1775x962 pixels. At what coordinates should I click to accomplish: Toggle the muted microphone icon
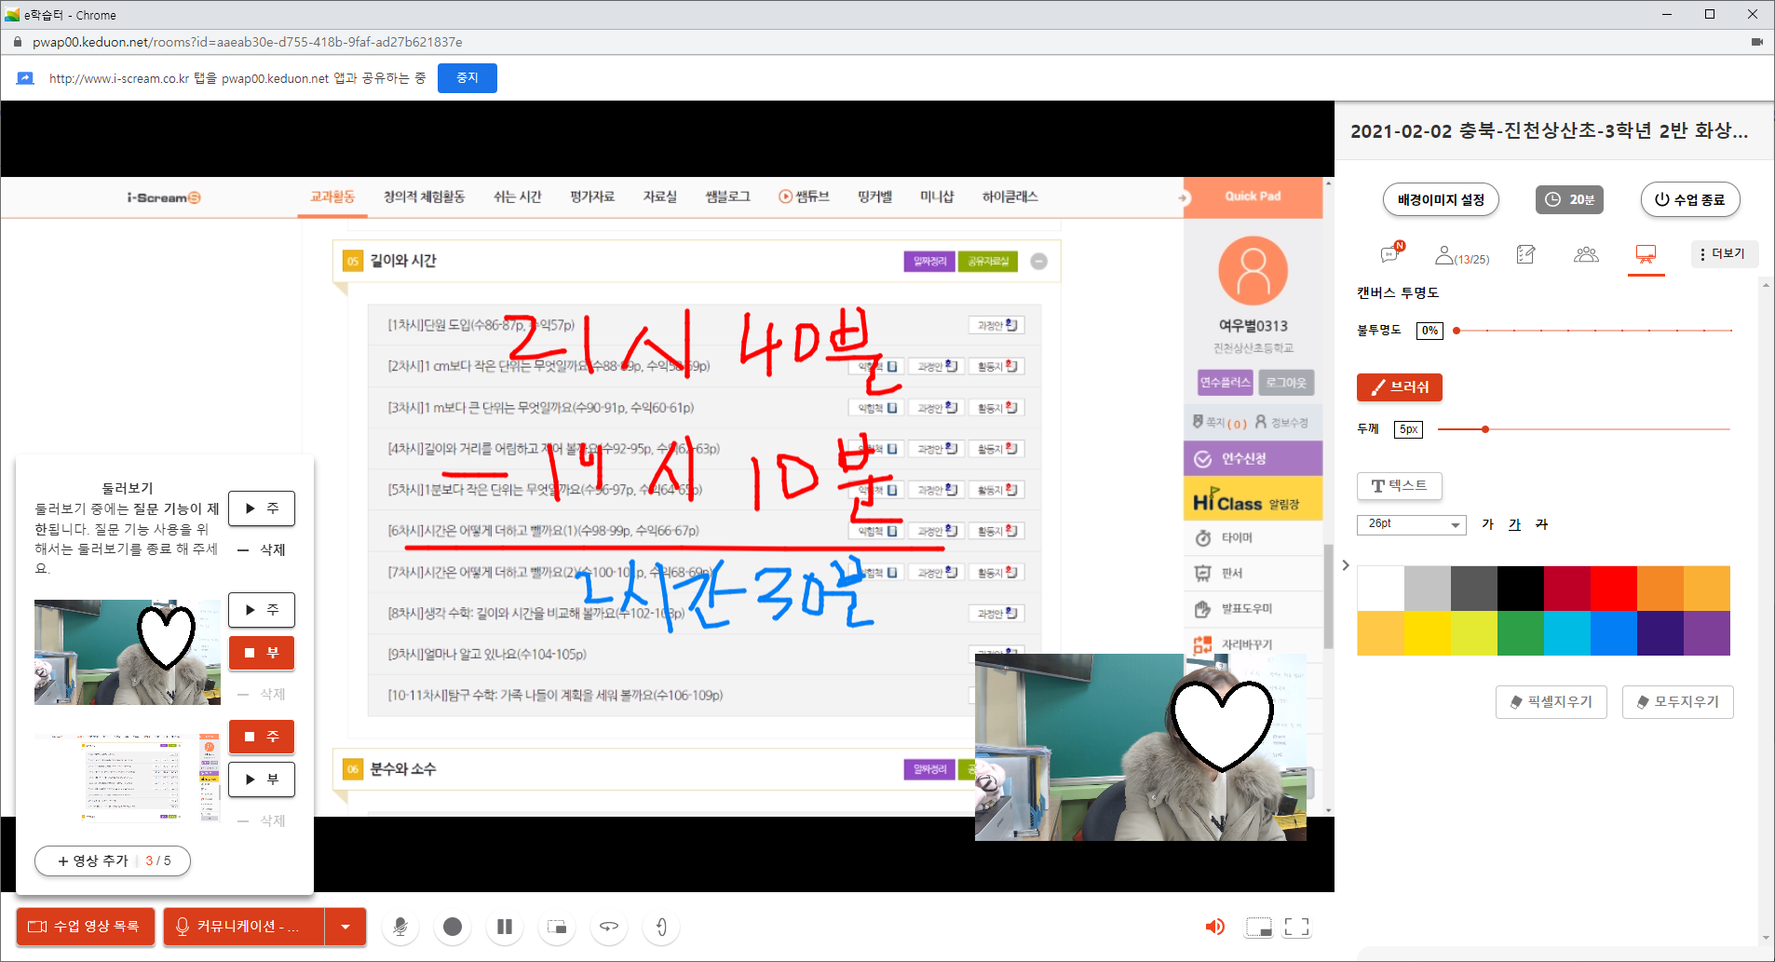click(x=400, y=927)
